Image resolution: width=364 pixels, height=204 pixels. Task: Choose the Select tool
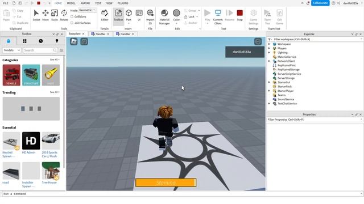[36, 15]
